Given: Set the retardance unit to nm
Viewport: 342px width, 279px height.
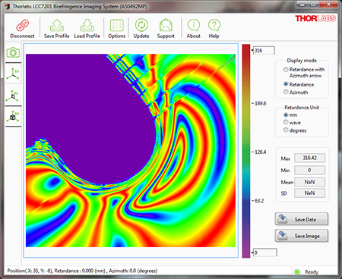Looking at the screenshot, I should point(286,114).
